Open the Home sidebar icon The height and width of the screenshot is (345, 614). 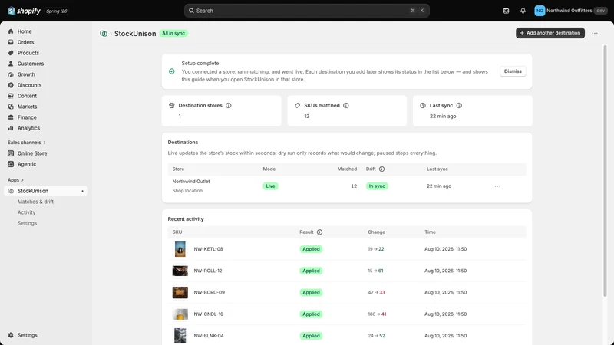[x=11, y=31]
